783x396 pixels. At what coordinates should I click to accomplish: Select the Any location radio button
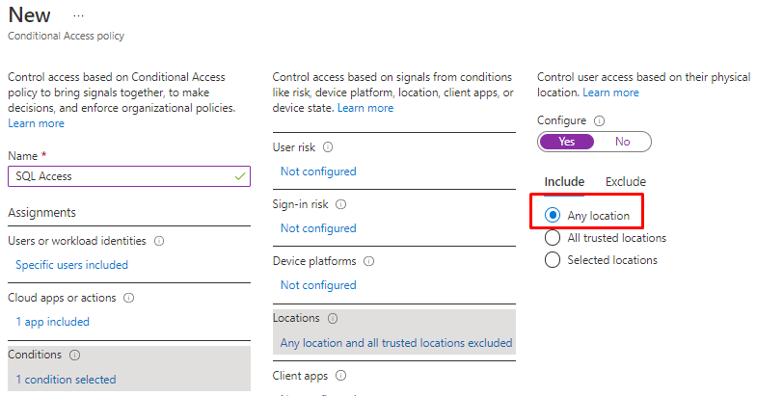point(553,216)
